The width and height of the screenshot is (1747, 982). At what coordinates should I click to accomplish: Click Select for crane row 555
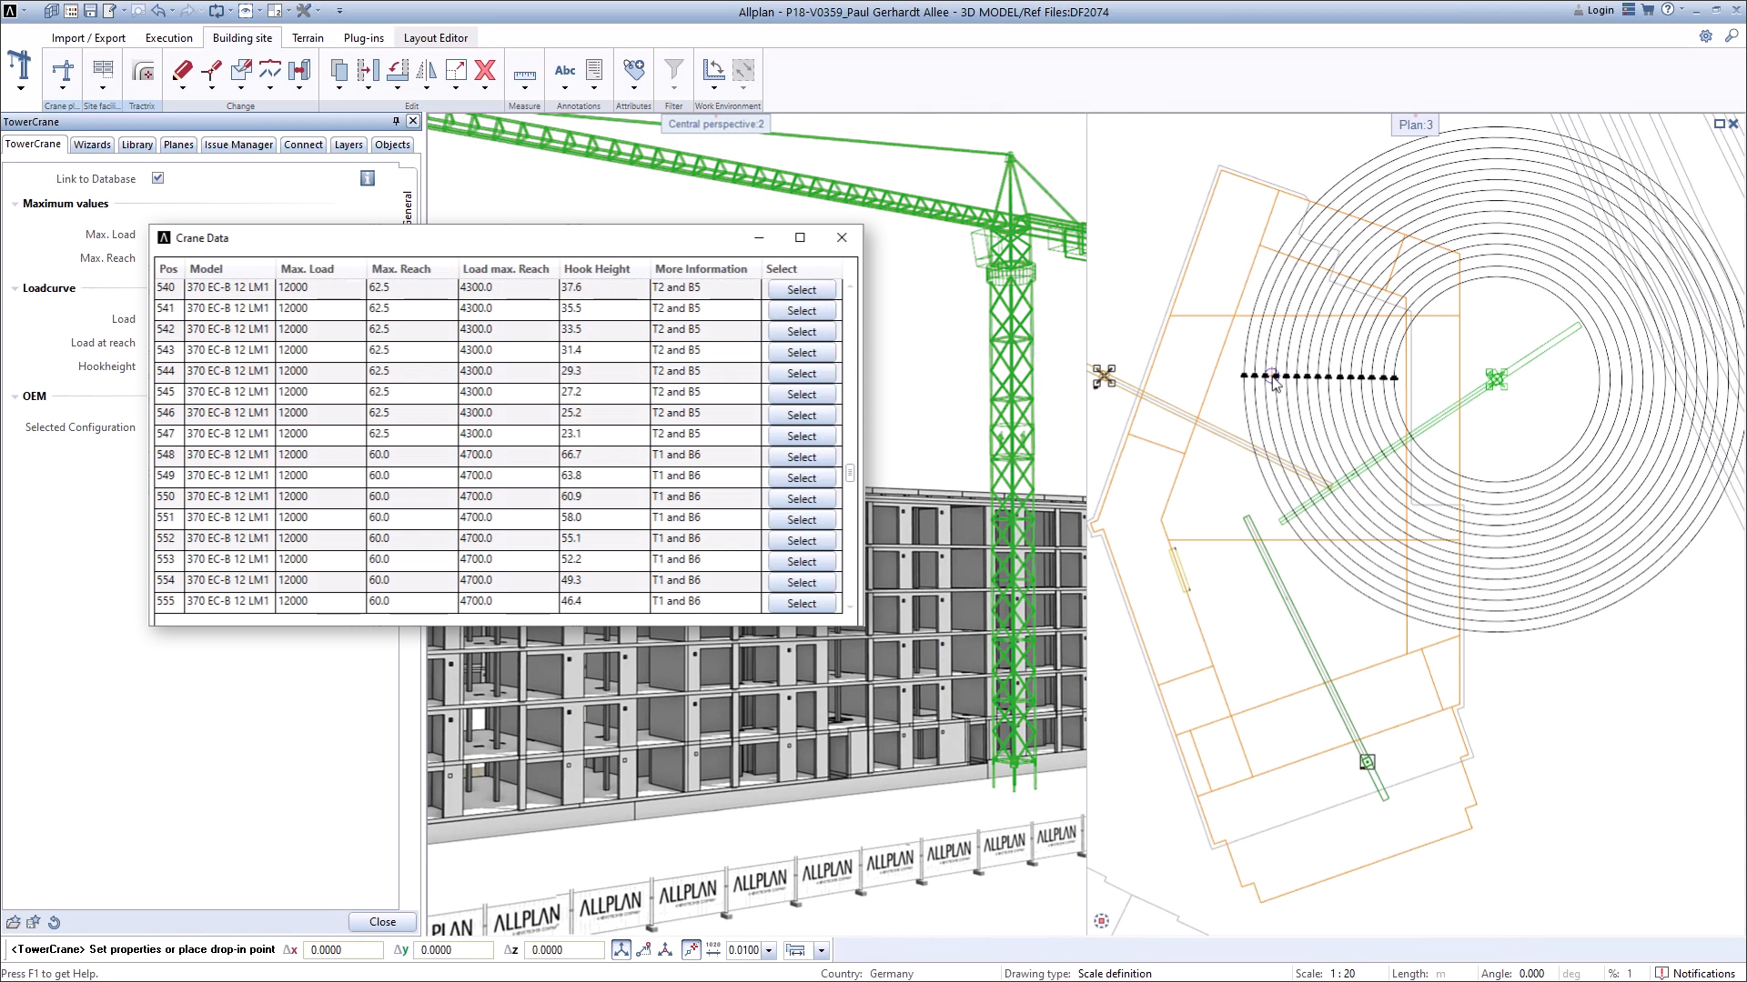click(802, 603)
